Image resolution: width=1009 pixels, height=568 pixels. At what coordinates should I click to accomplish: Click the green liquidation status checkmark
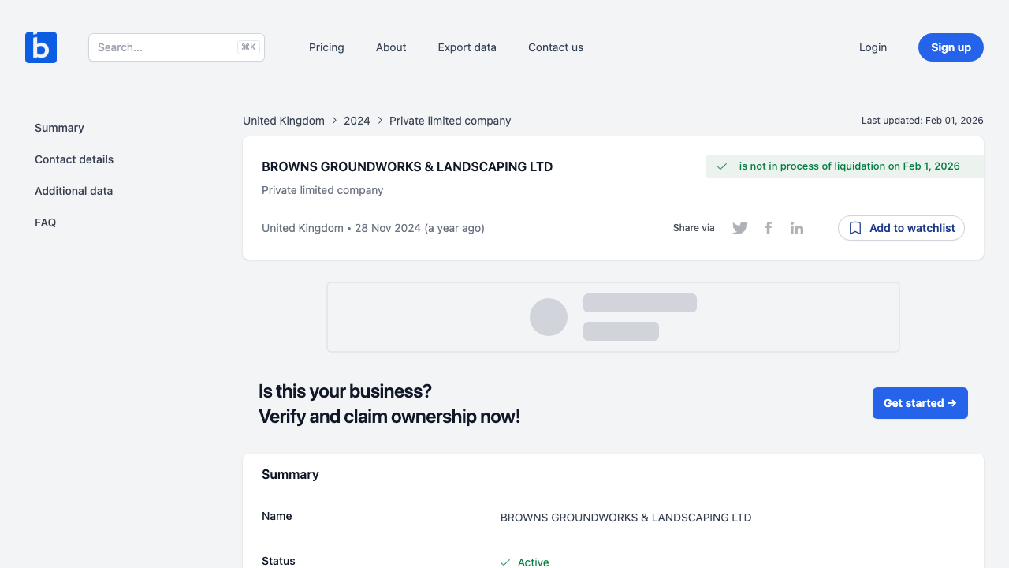722,166
